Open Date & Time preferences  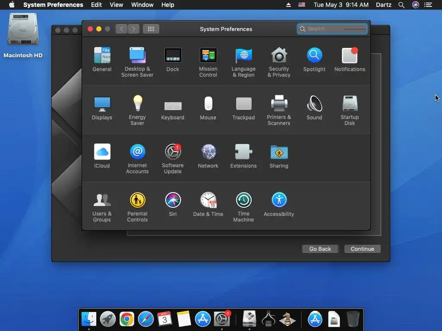click(x=208, y=204)
